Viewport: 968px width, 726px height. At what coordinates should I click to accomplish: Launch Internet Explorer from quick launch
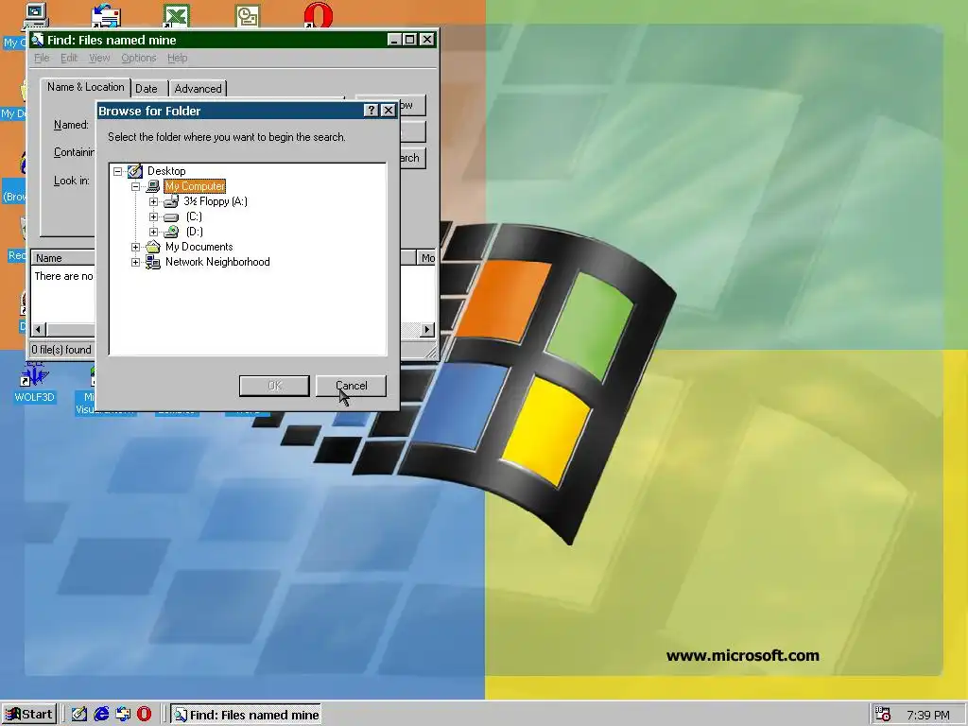pyautogui.click(x=101, y=715)
